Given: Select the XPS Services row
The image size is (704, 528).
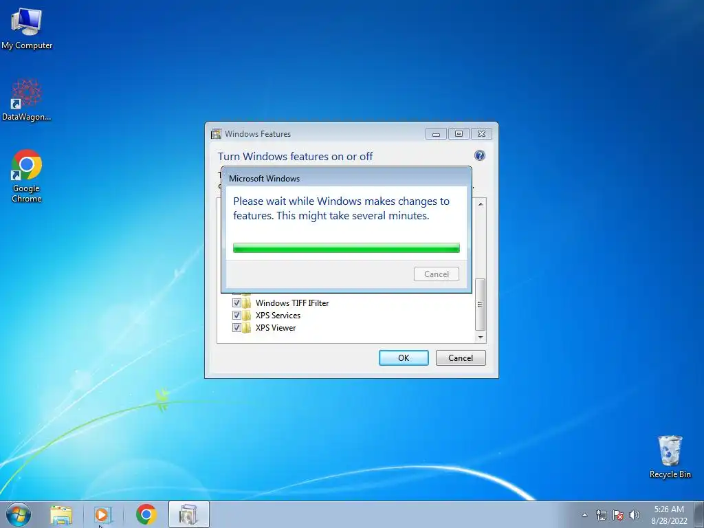Looking at the screenshot, I should (x=278, y=316).
